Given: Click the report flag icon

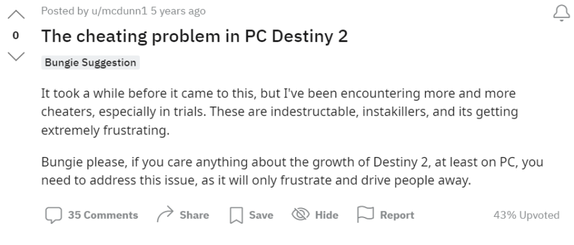Looking at the screenshot, I should pyautogui.click(x=366, y=214).
